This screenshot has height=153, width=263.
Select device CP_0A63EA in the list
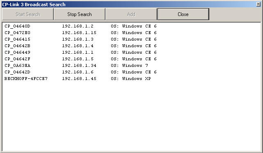(x=18, y=66)
